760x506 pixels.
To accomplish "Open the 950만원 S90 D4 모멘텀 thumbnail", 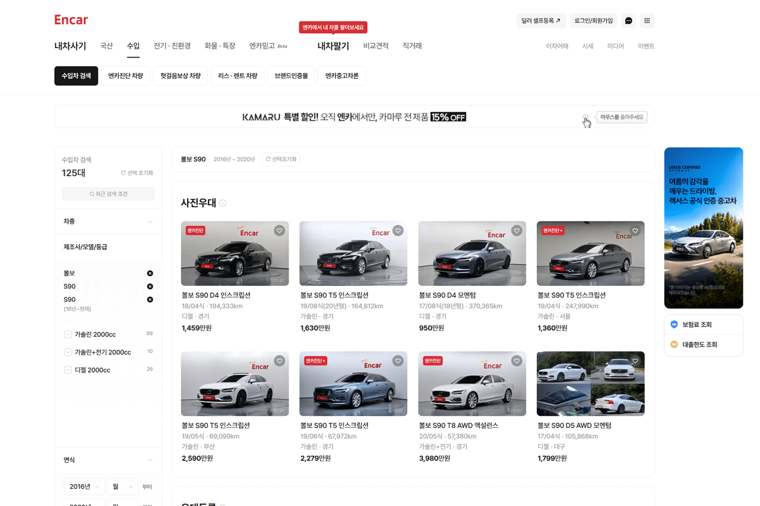I will point(472,253).
